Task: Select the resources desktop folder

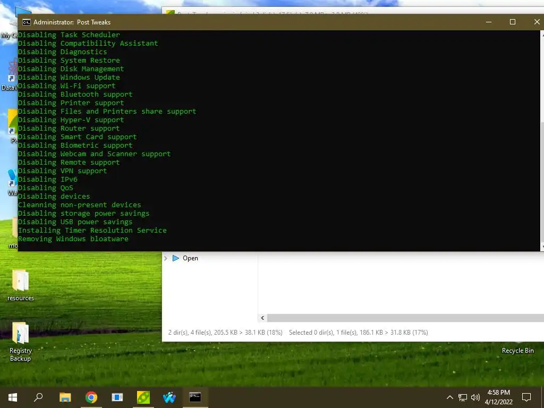Action: coord(21,285)
